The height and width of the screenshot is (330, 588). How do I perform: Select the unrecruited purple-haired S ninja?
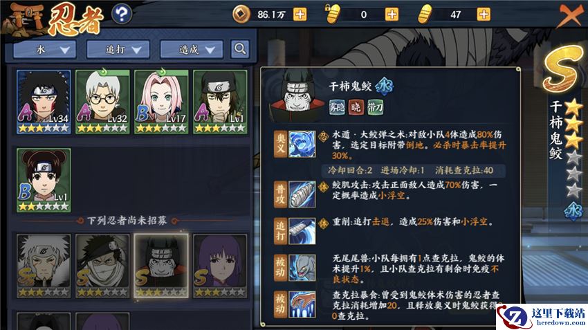(220, 266)
